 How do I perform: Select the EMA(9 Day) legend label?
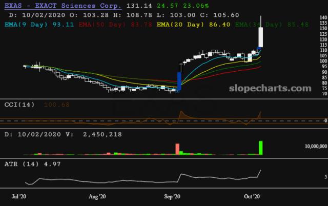click(x=26, y=24)
